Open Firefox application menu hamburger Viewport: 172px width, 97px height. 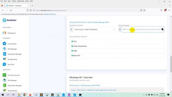169,10
